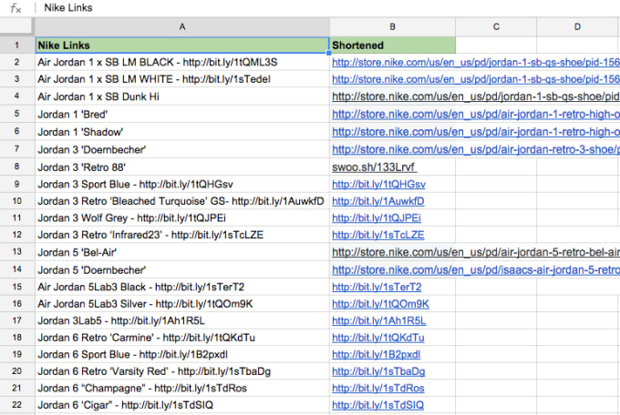Open the air-jordan-retro-3-shoe link

pos(476,149)
